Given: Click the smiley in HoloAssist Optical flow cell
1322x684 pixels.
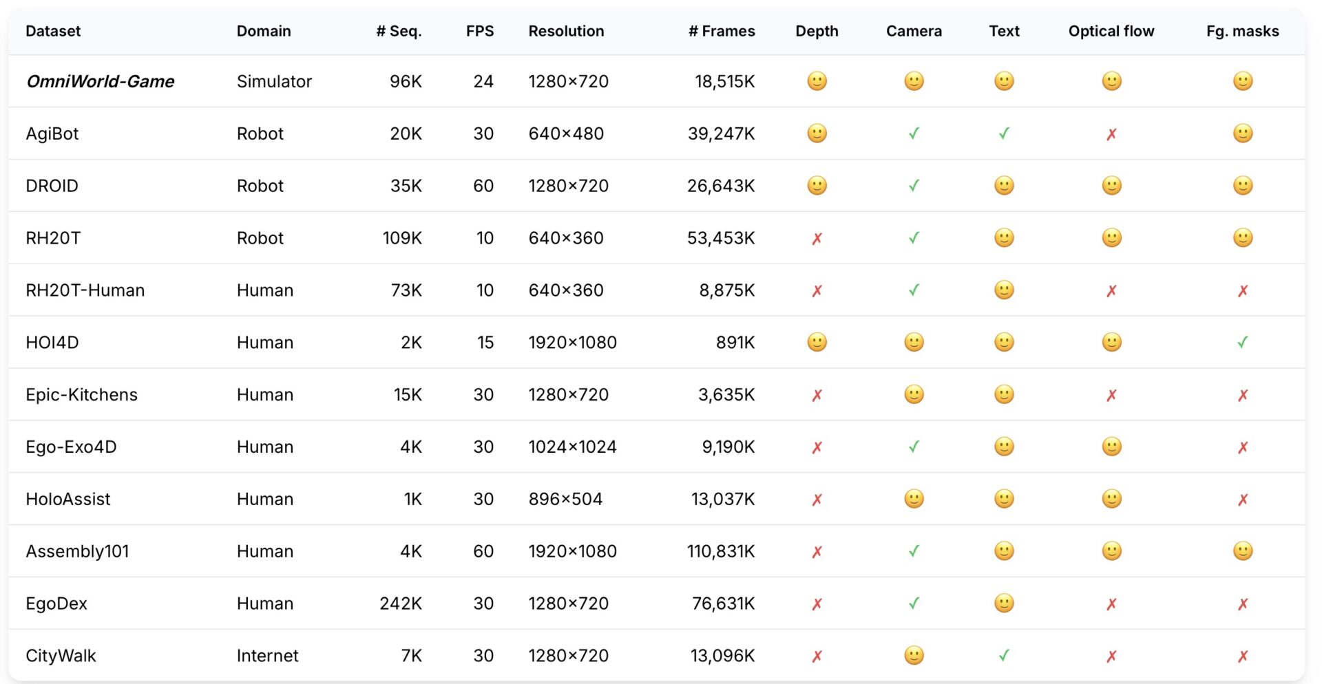Looking at the screenshot, I should tap(1111, 499).
